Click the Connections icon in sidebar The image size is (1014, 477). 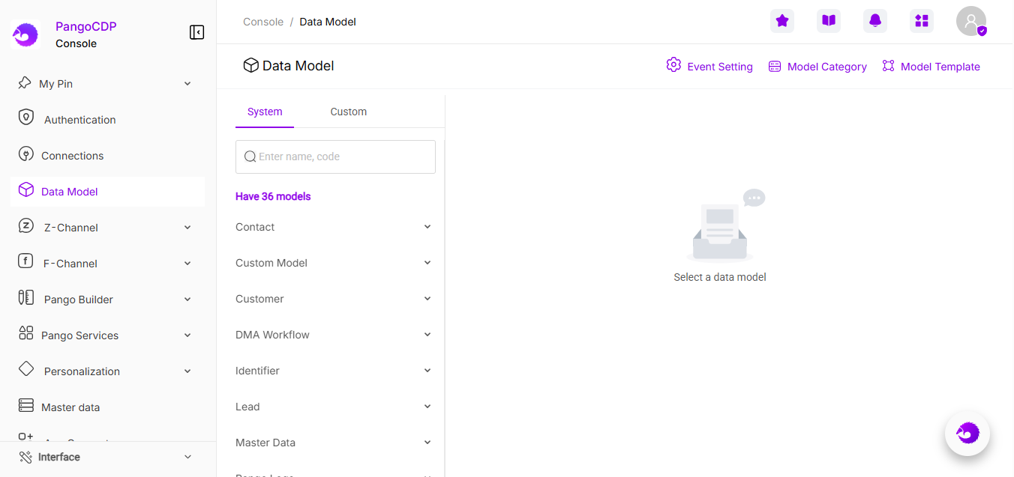click(x=26, y=154)
